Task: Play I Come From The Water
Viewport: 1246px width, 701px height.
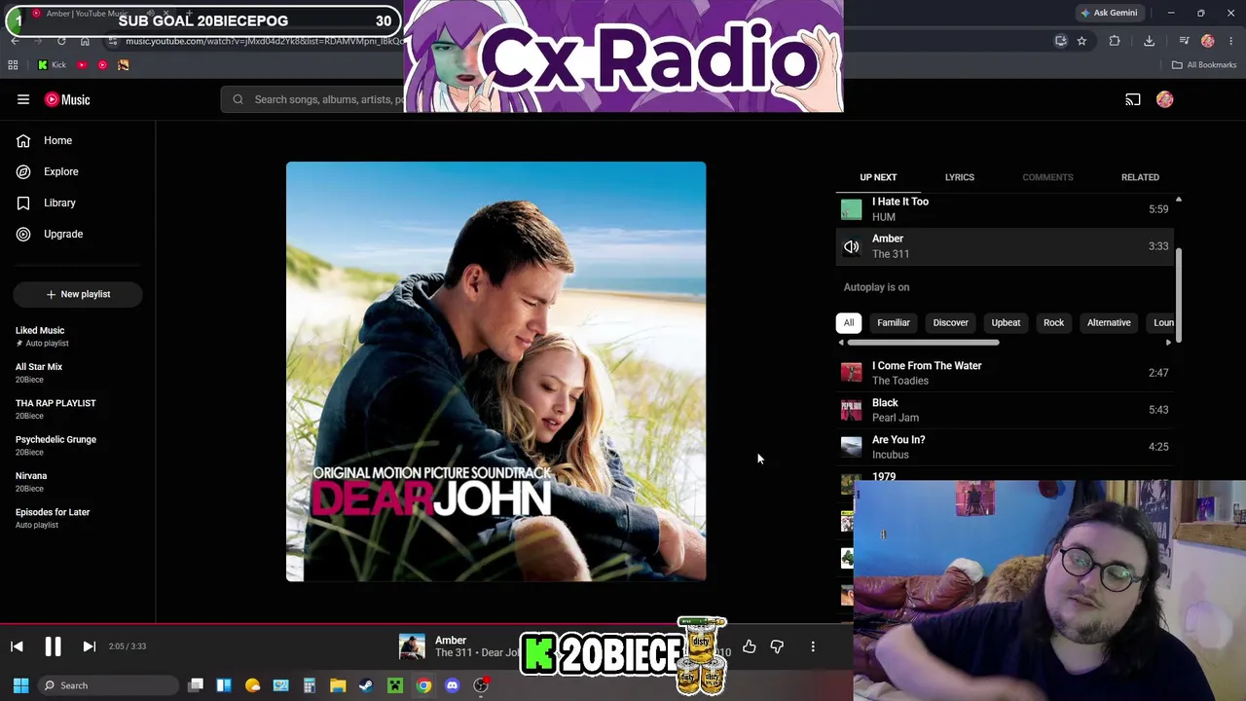Action: pos(1005,373)
